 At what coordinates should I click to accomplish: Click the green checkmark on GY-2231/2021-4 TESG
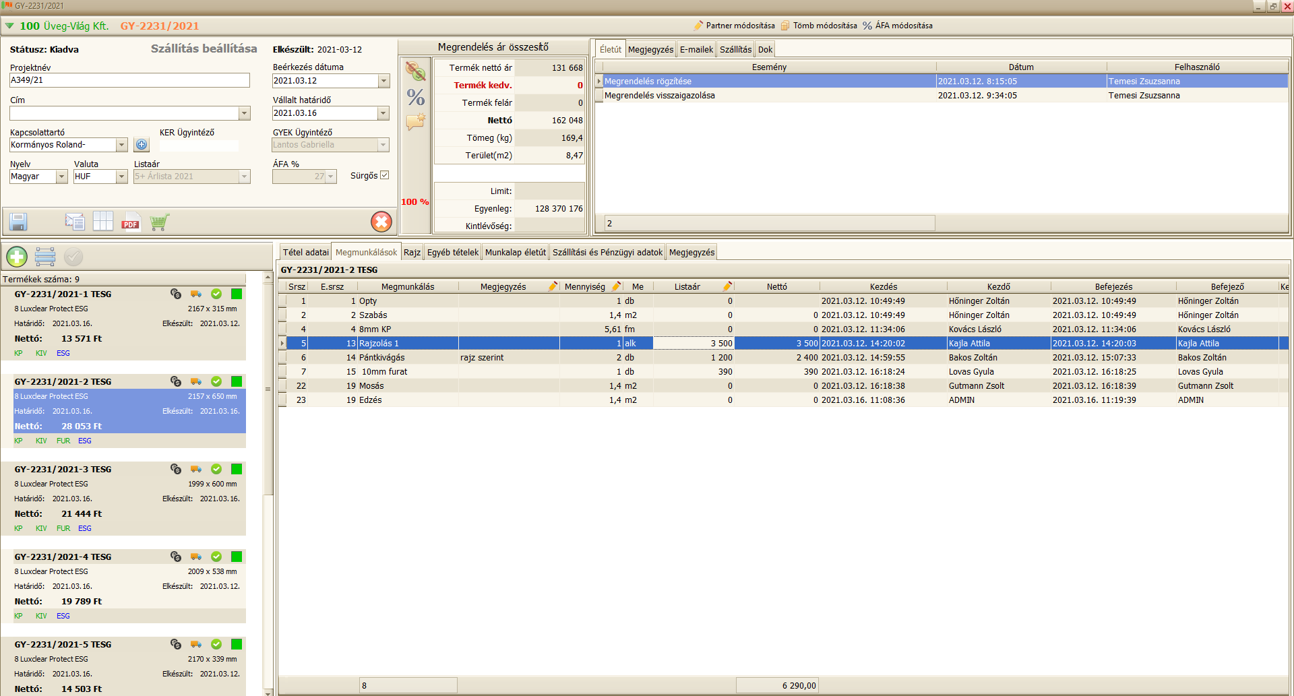click(x=216, y=557)
